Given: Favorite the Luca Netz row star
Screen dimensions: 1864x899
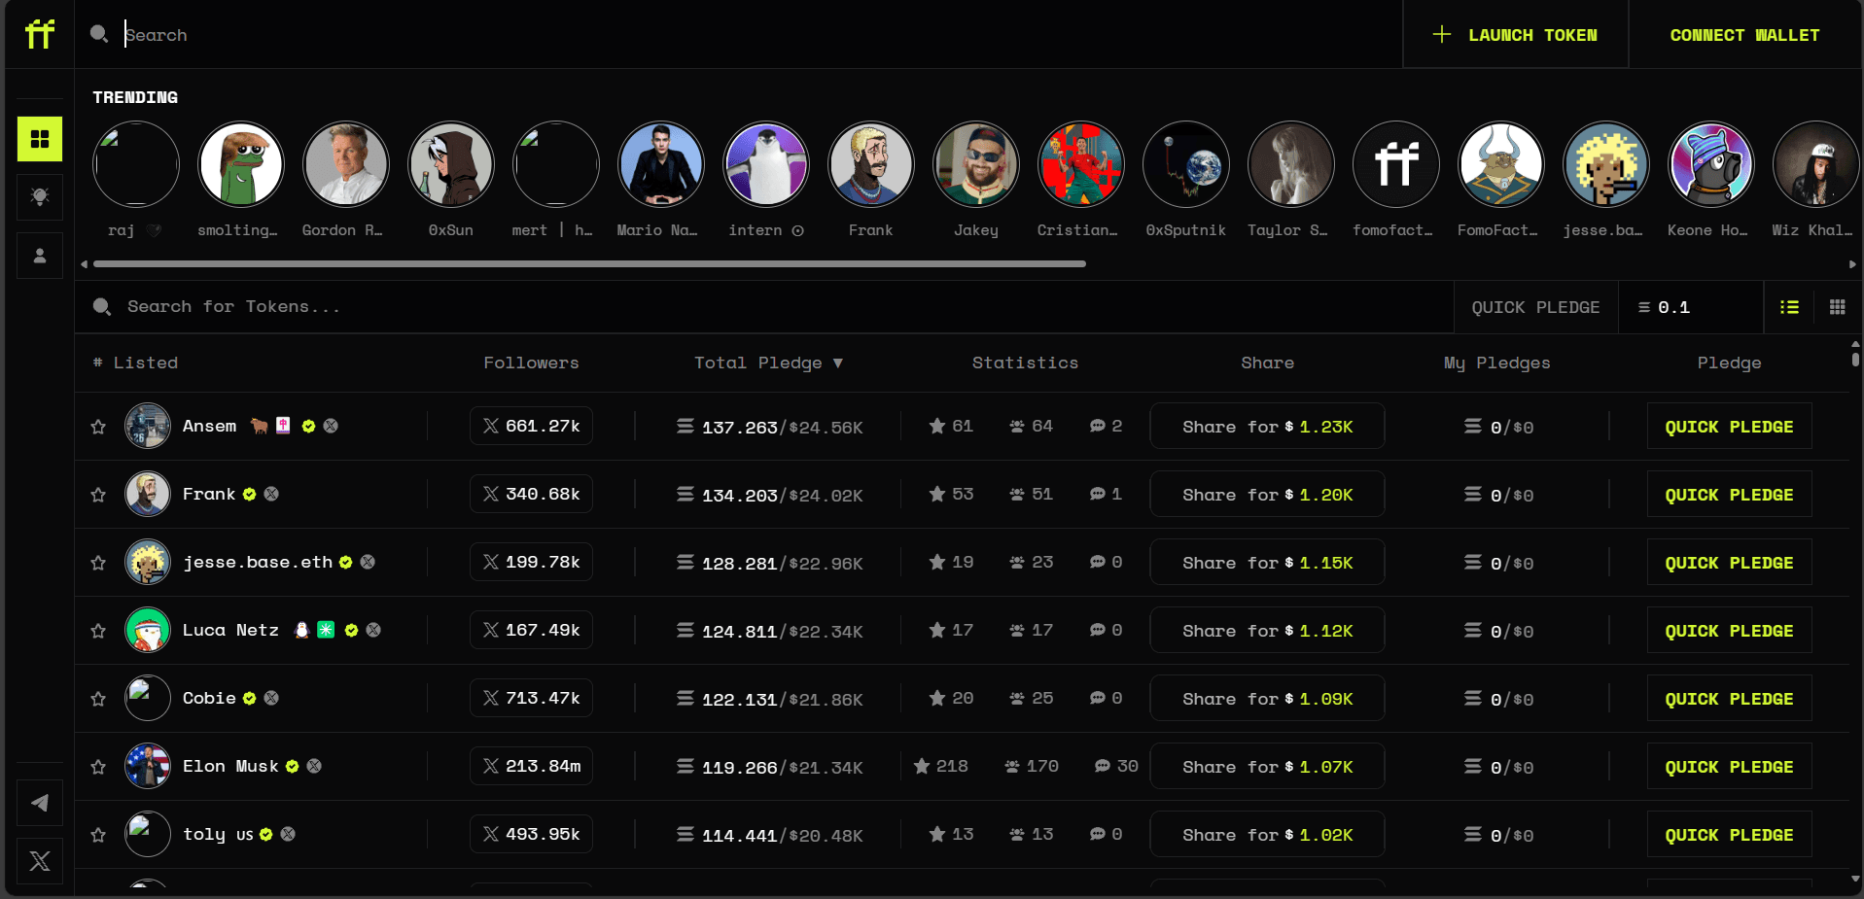Looking at the screenshot, I should (x=98, y=631).
